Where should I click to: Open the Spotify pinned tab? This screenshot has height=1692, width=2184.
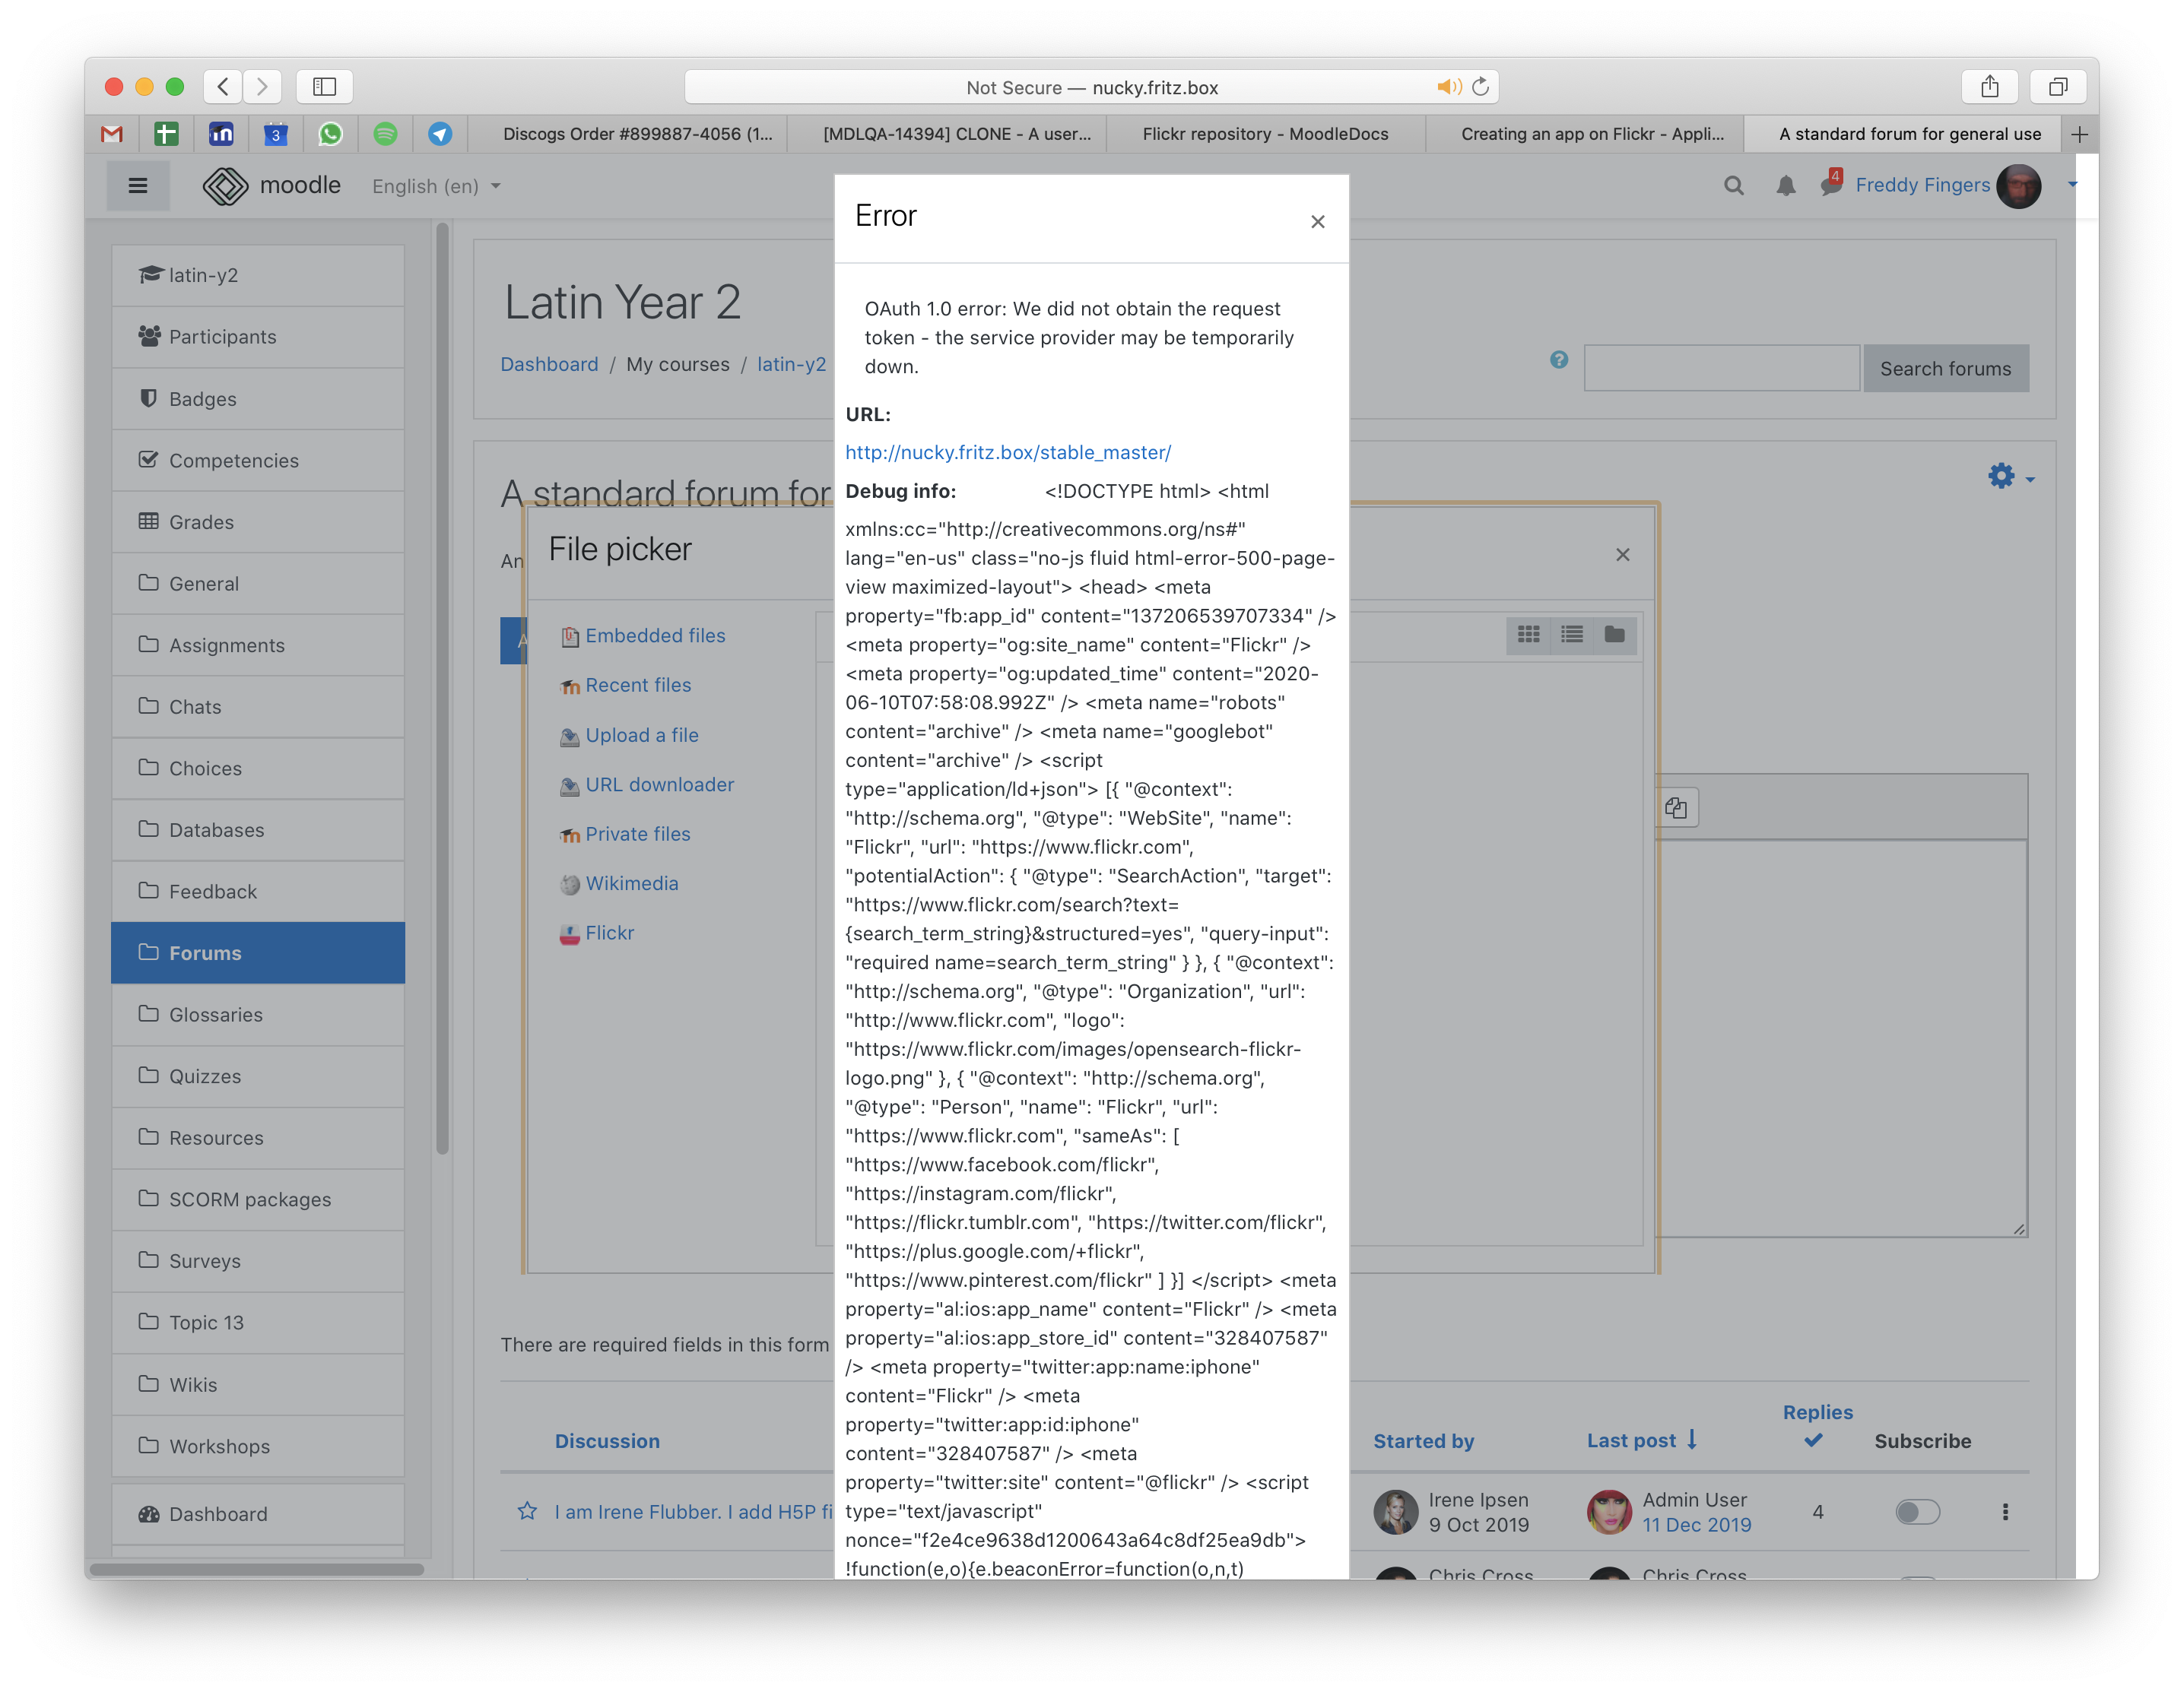coord(385,134)
